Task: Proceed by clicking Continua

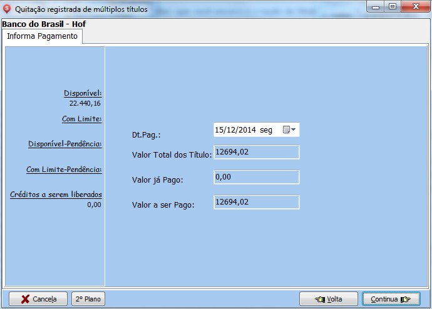Action: (x=391, y=299)
